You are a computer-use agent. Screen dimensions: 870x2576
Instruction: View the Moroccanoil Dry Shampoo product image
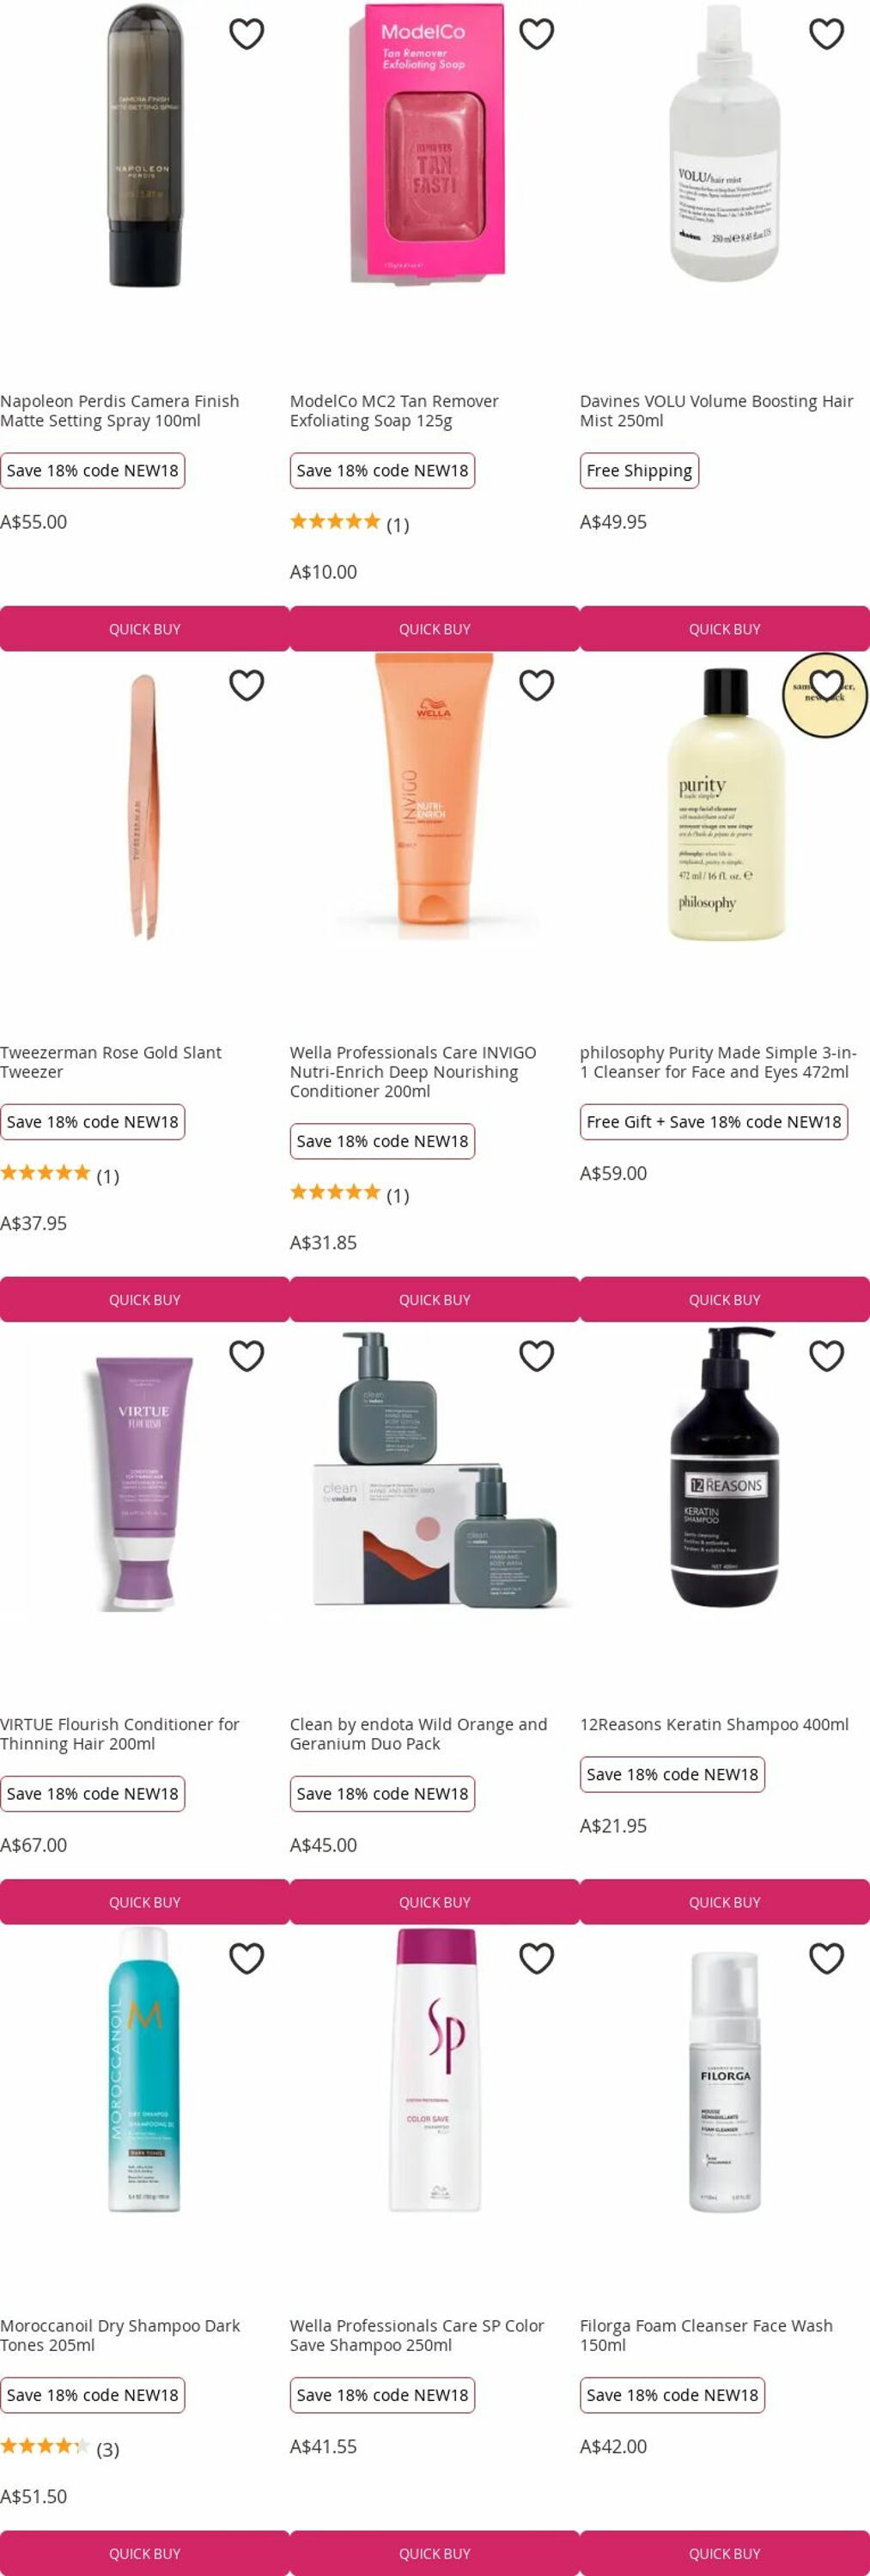tap(145, 2070)
